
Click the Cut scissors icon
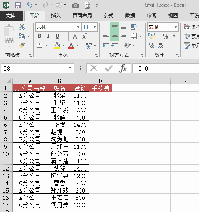tap(22, 27)
